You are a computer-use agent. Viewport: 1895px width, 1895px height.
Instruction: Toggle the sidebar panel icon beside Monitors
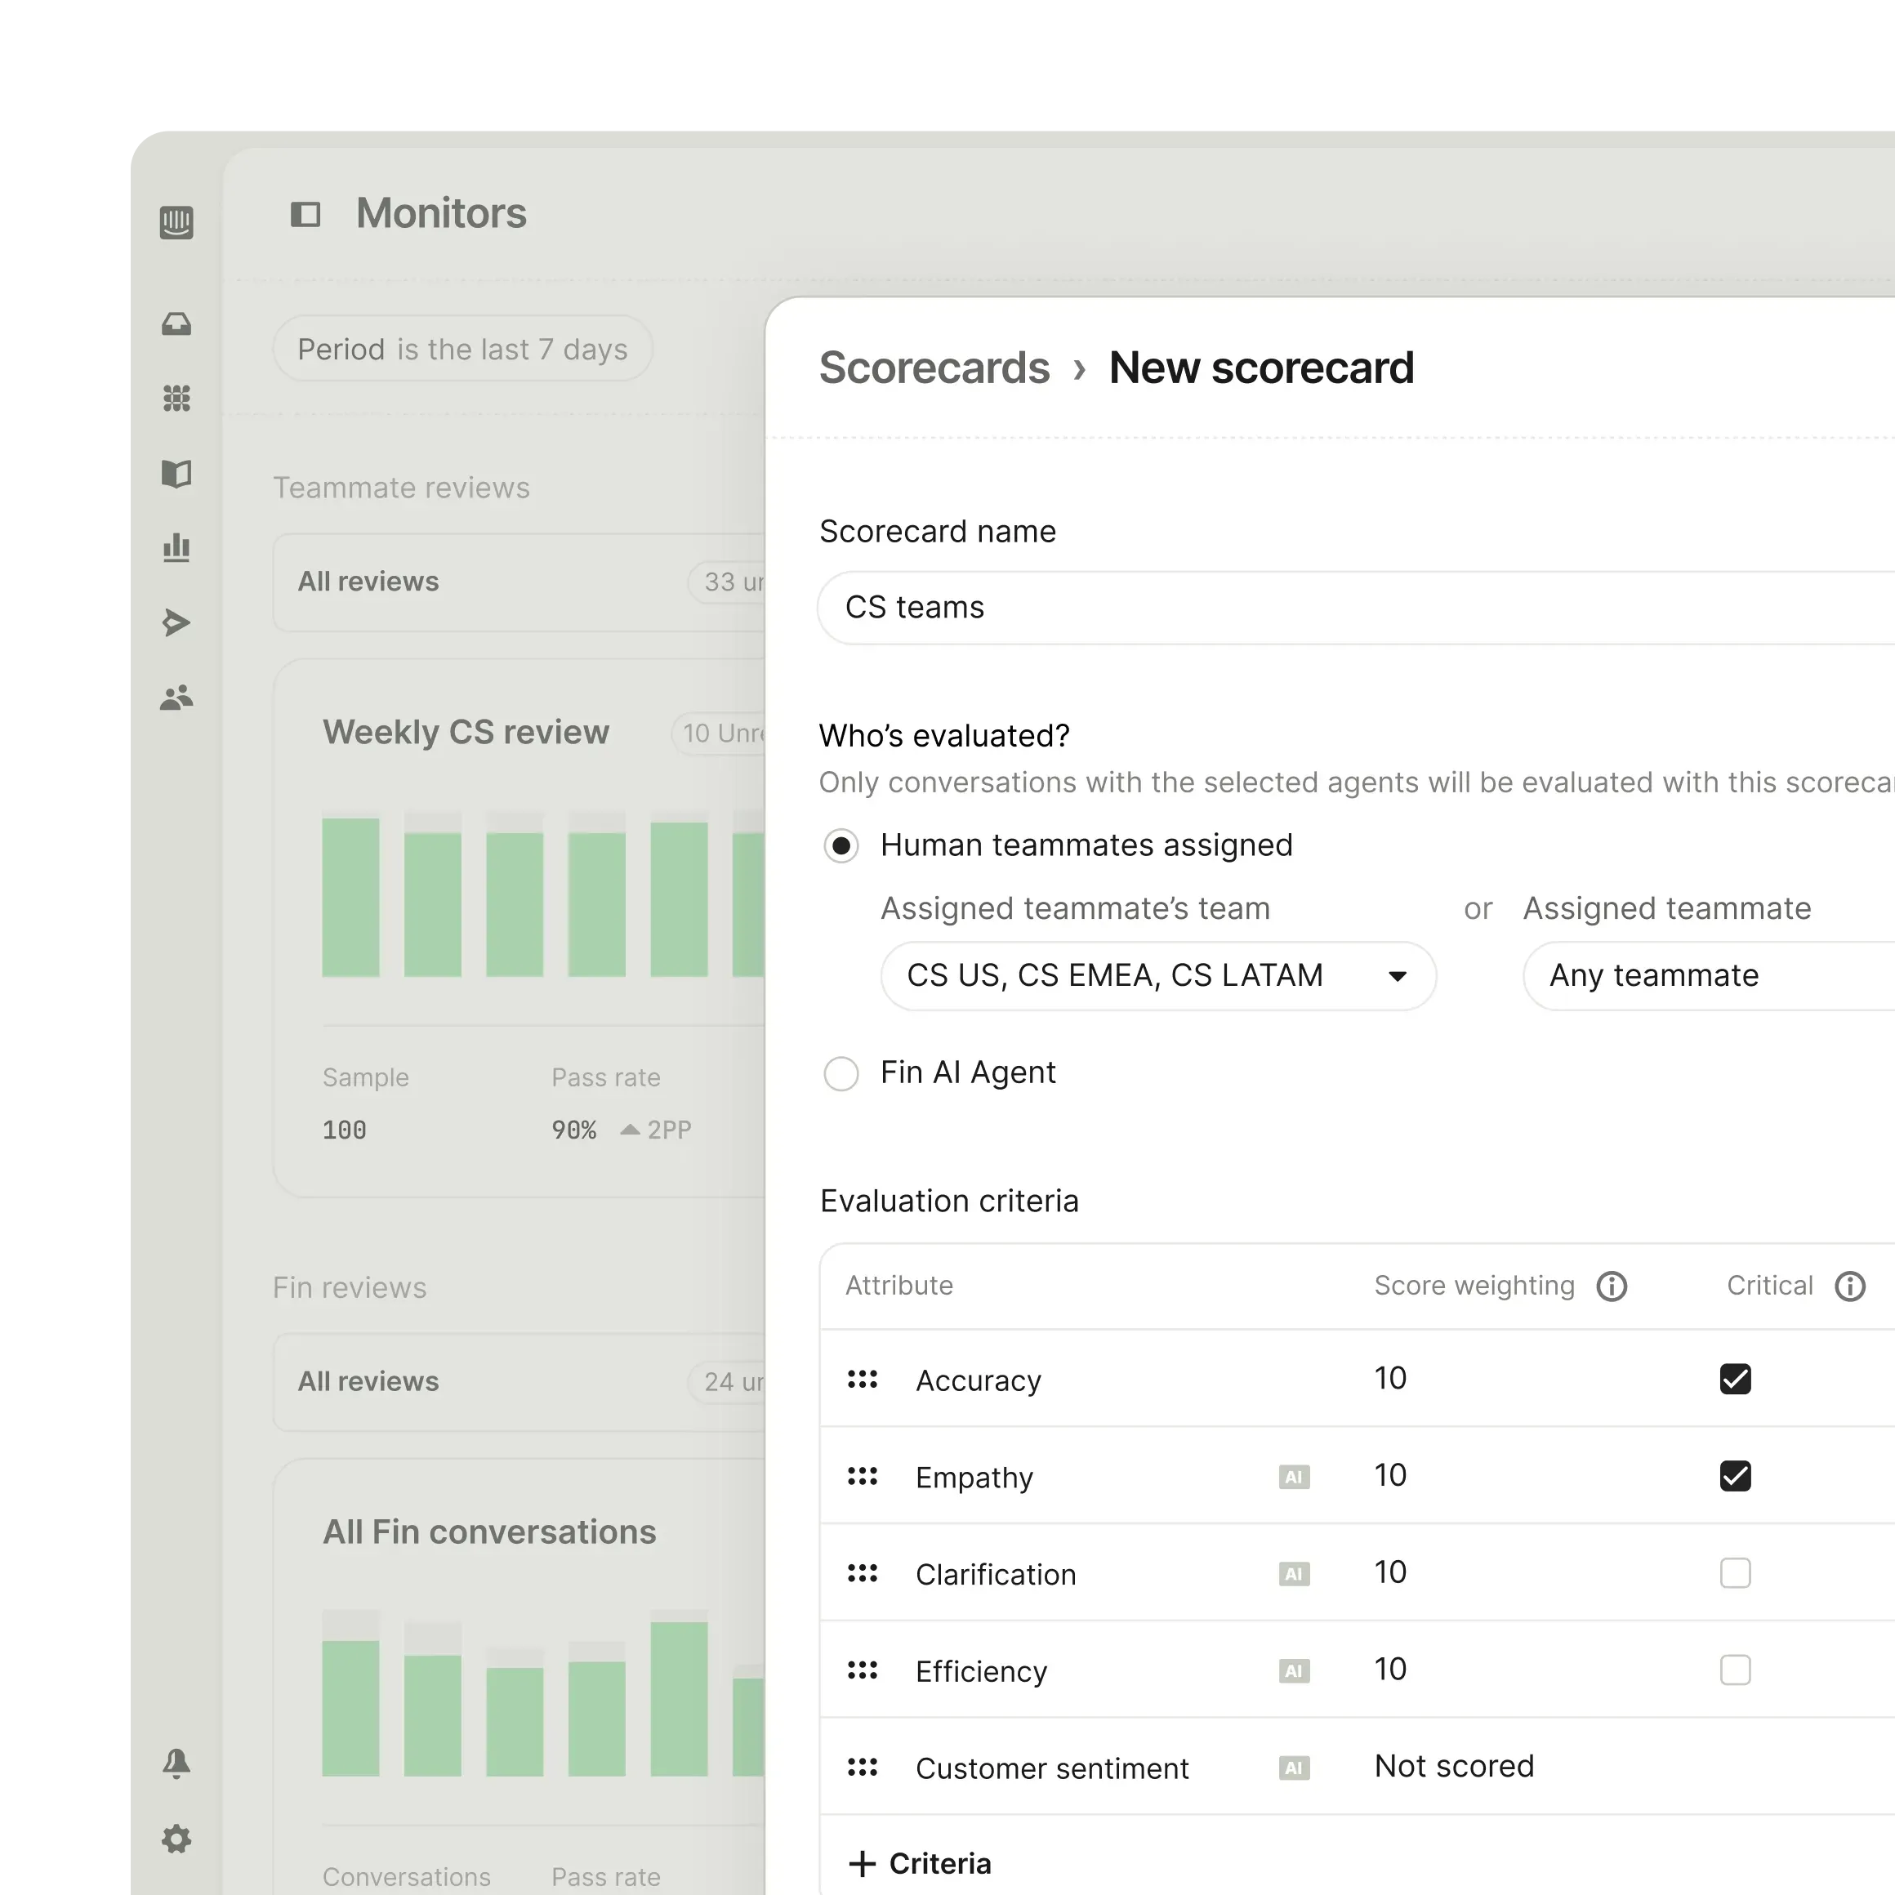click(x=306, y=214)
